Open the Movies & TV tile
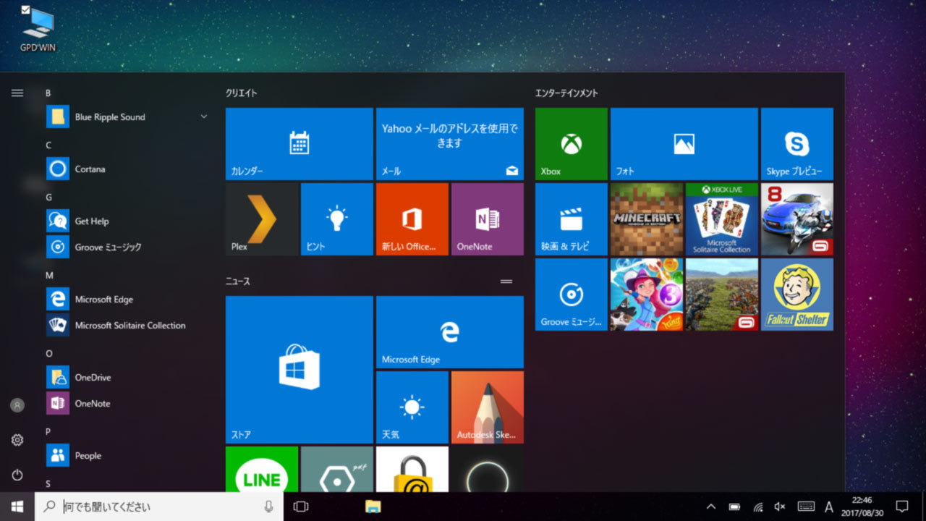This screenshot has width=926, height=521. pos(571,219)
